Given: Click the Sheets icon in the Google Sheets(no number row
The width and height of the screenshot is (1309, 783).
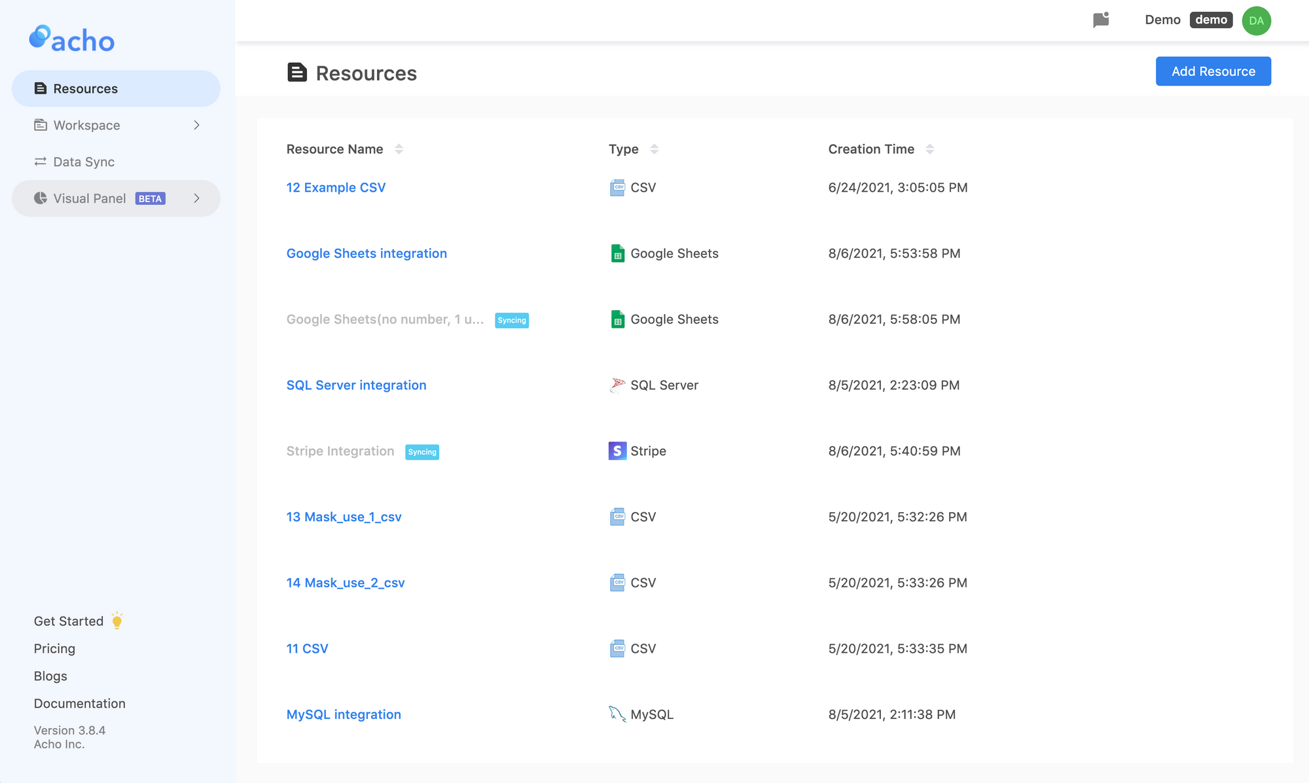Looking at the screenshot, I should 617,319.
